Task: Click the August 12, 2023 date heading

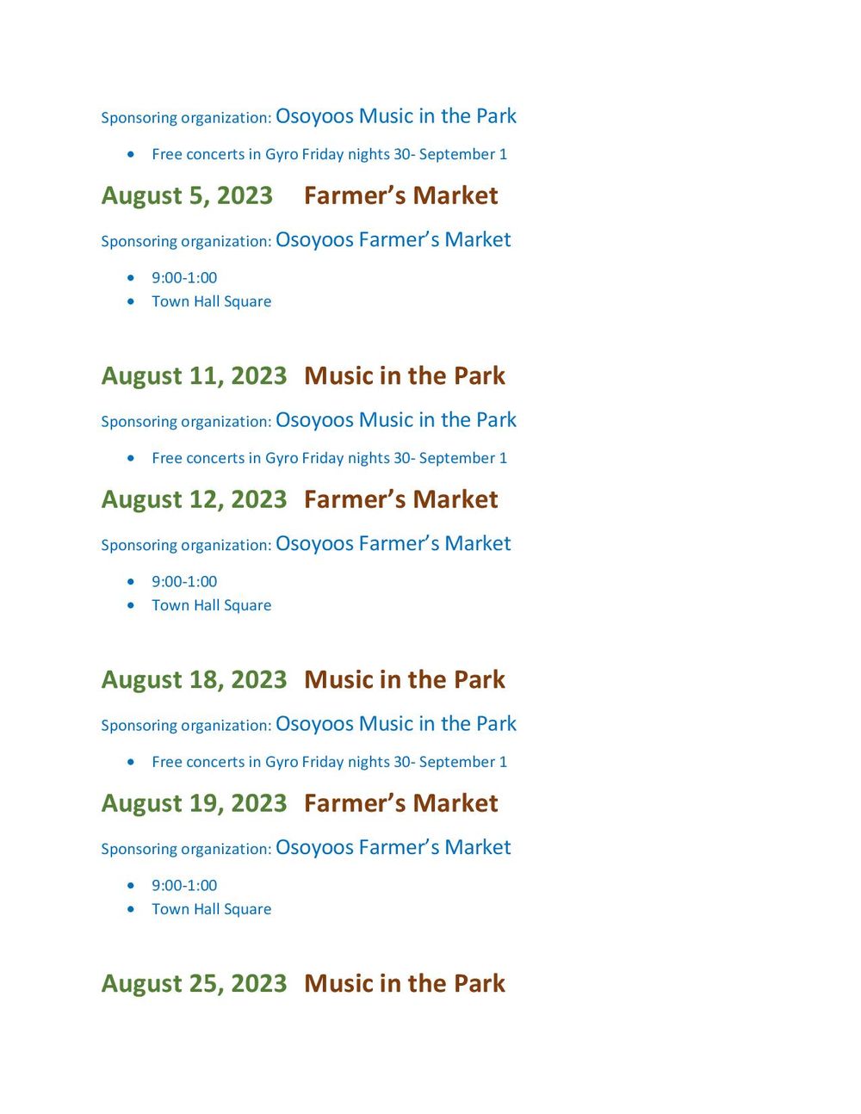Action: click(x=194, y=499)
